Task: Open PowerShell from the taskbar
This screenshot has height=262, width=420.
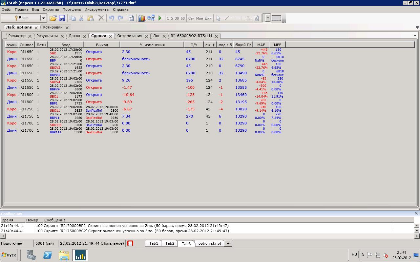Action: pyautogui.click(x=48, y=255)
